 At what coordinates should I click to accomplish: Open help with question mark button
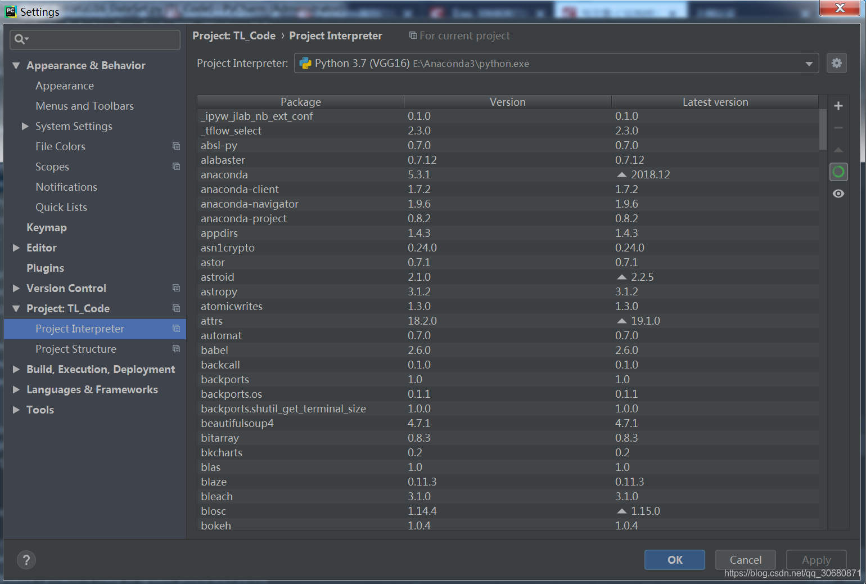pos(26,560)
